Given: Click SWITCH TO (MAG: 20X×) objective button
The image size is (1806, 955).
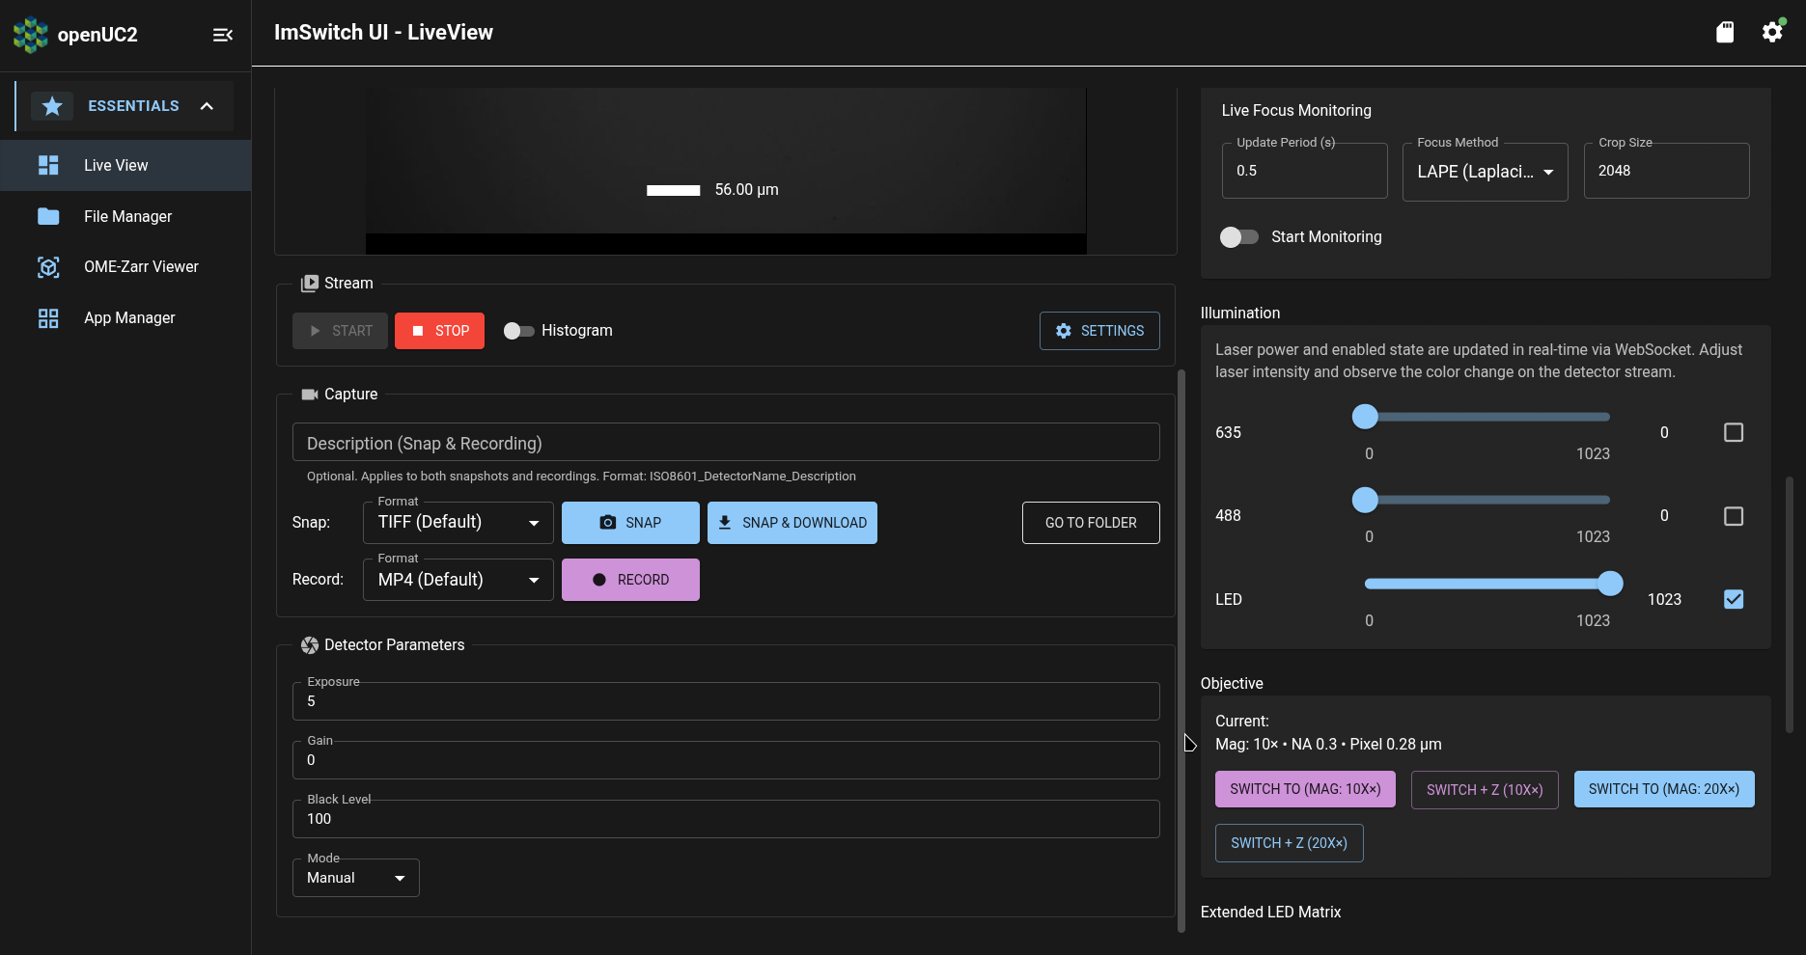Looking at the screenshot, I should [1664, 789].
